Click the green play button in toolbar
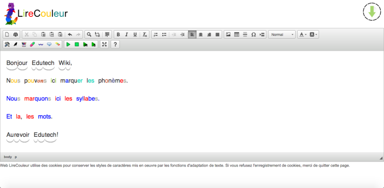Image resolution: width=384 pixels, height=188 pixels. [68, 44]
